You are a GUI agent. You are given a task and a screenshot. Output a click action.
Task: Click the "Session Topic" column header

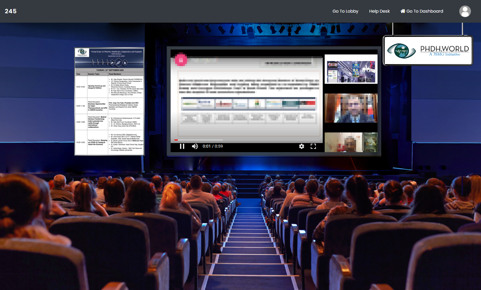pos(94,74)
